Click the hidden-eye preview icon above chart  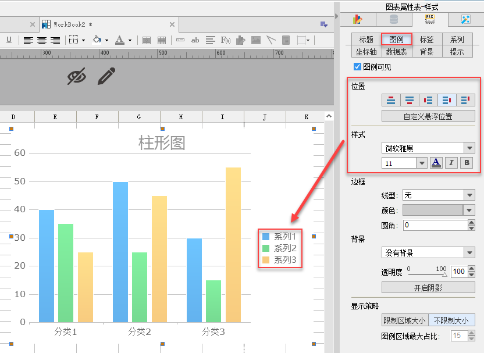pyautogui.click(x=77, y=76)
